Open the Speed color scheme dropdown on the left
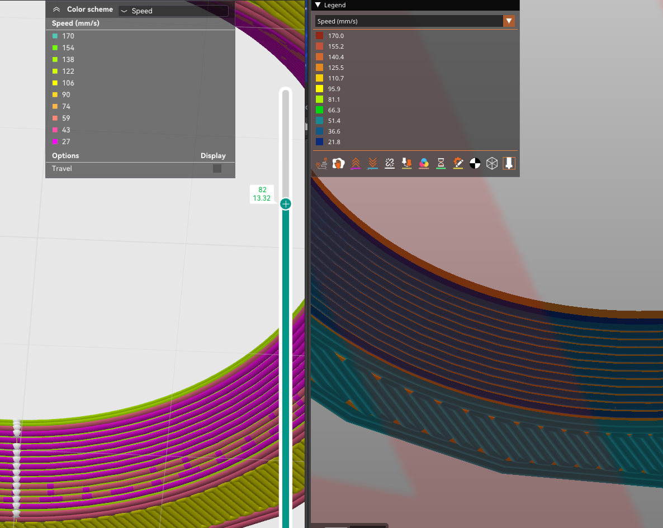The width and height of the screenshot is (663, 528). tap(173, 10)
